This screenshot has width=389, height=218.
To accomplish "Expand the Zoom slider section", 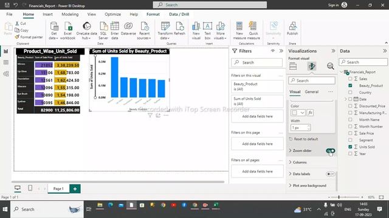I will click(290, 151).
